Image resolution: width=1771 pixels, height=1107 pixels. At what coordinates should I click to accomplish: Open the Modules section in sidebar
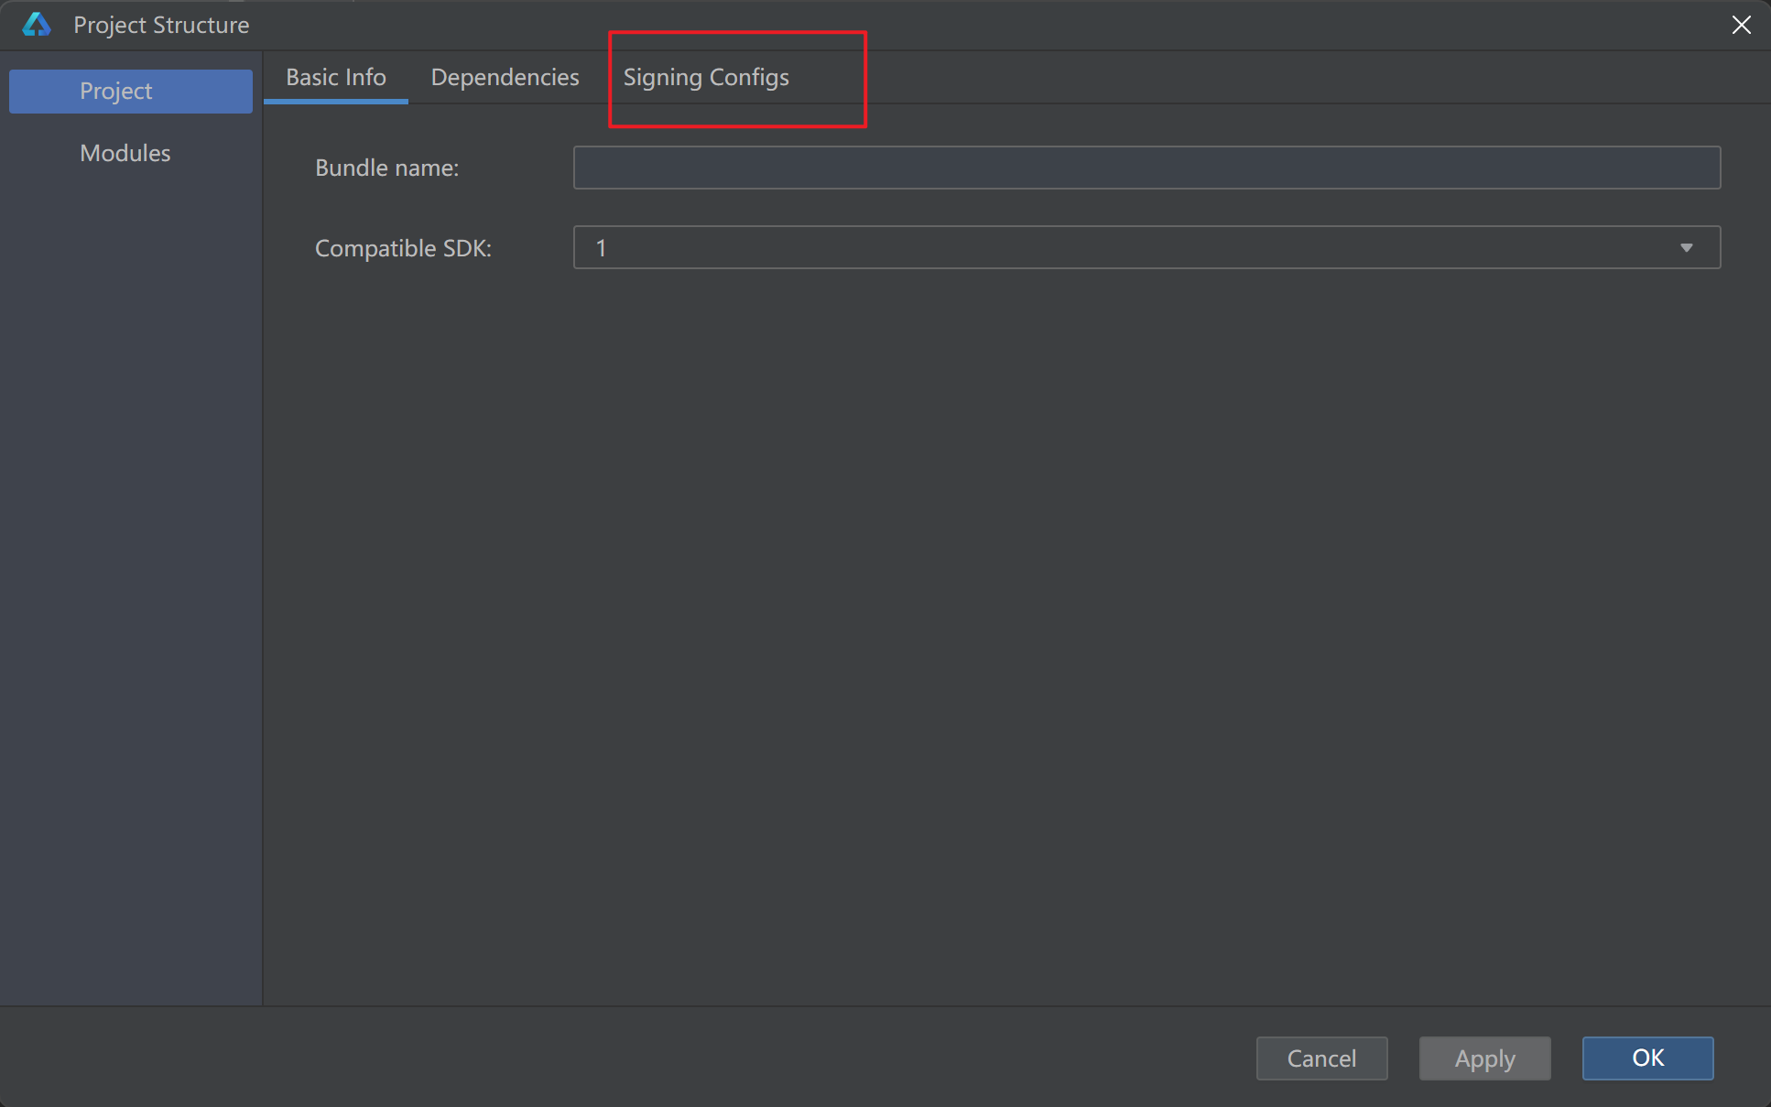point(125,153)
